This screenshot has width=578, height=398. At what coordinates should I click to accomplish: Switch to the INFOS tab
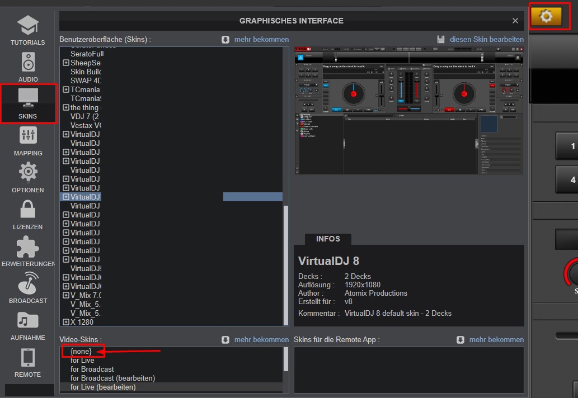coord(328,239)
